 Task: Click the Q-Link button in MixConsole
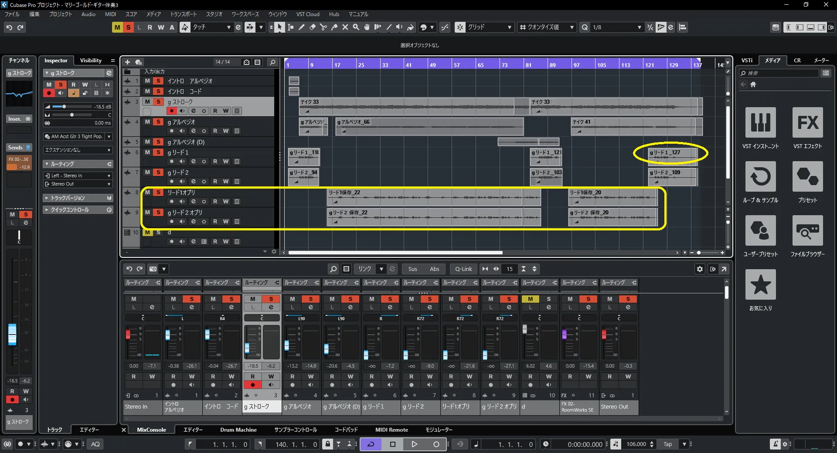463,269
